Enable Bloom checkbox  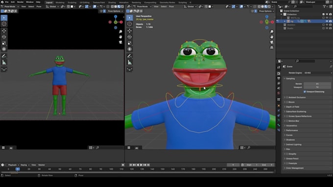pos(287,102)
